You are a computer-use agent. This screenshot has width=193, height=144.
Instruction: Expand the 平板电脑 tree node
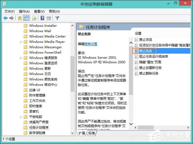[21, 117]
